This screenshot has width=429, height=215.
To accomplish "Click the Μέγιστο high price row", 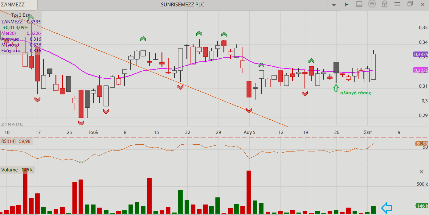I will click(x=21, y=45).
